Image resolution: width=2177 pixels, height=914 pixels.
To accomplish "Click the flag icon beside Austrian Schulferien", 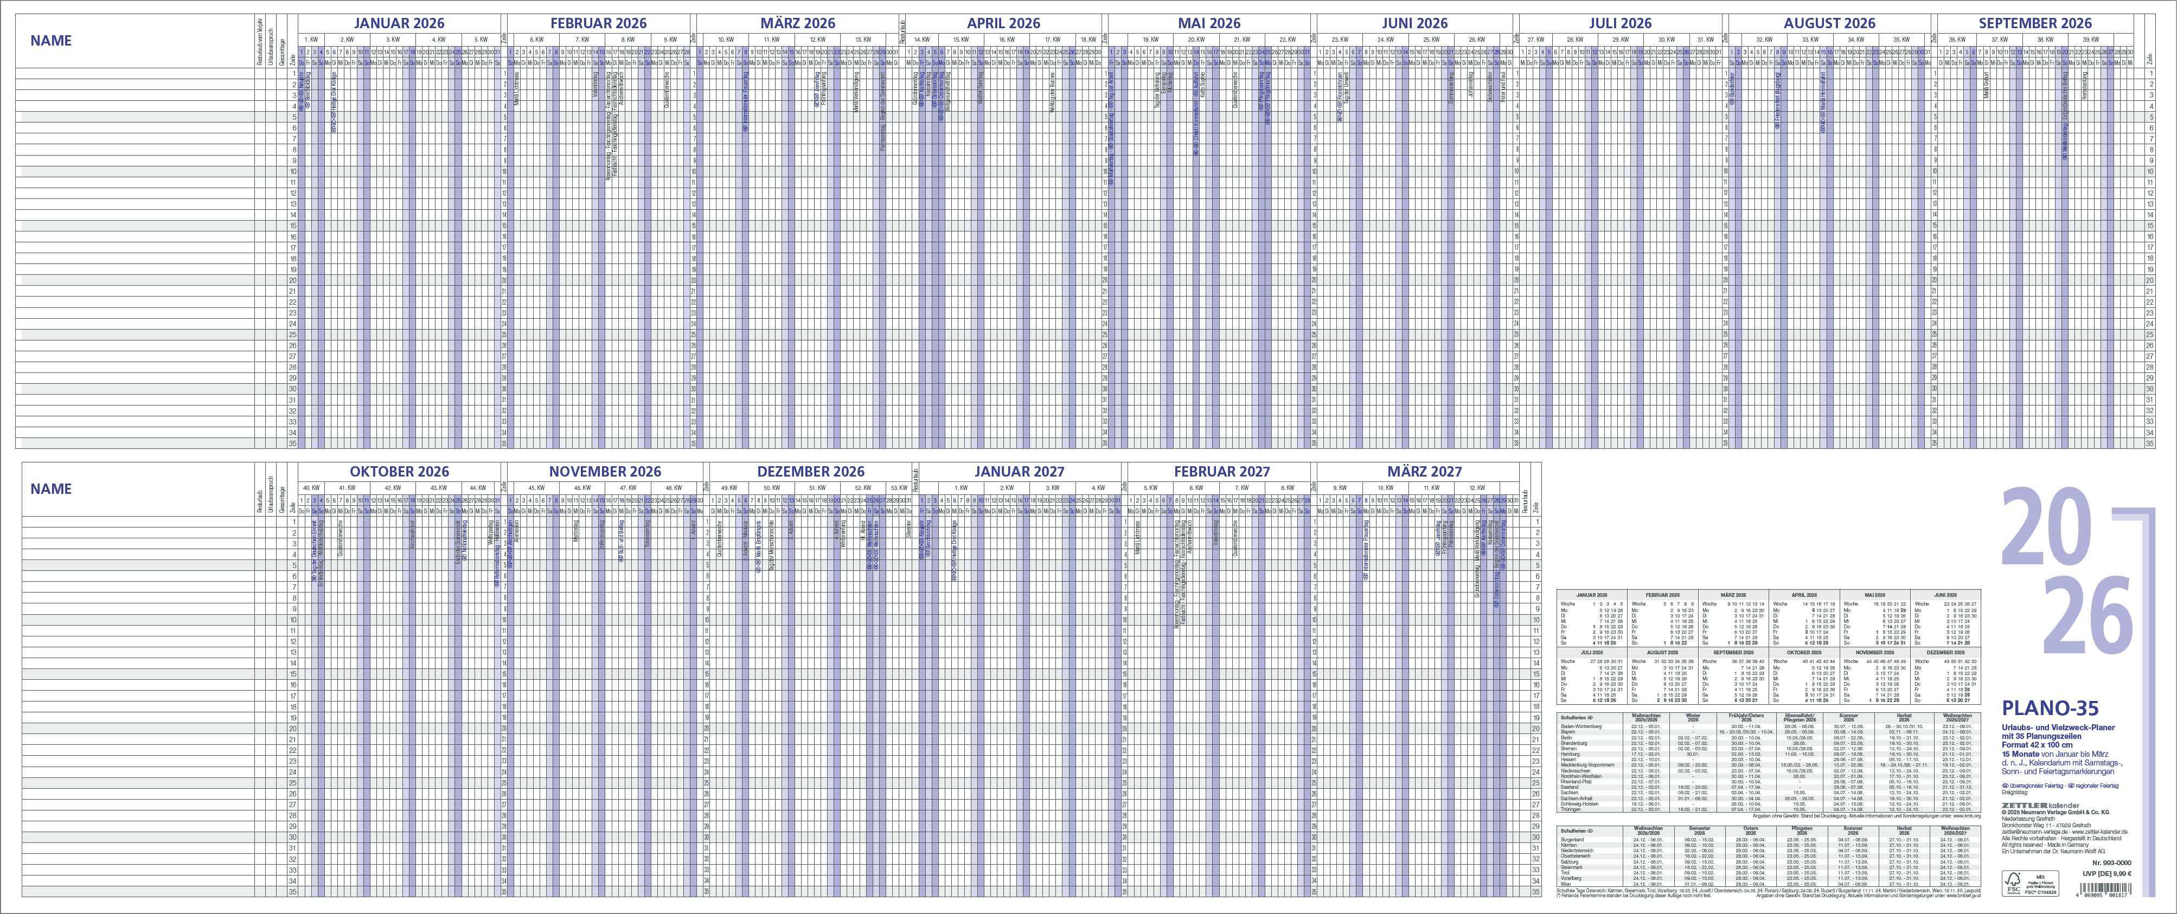I will coord(1591,831).
